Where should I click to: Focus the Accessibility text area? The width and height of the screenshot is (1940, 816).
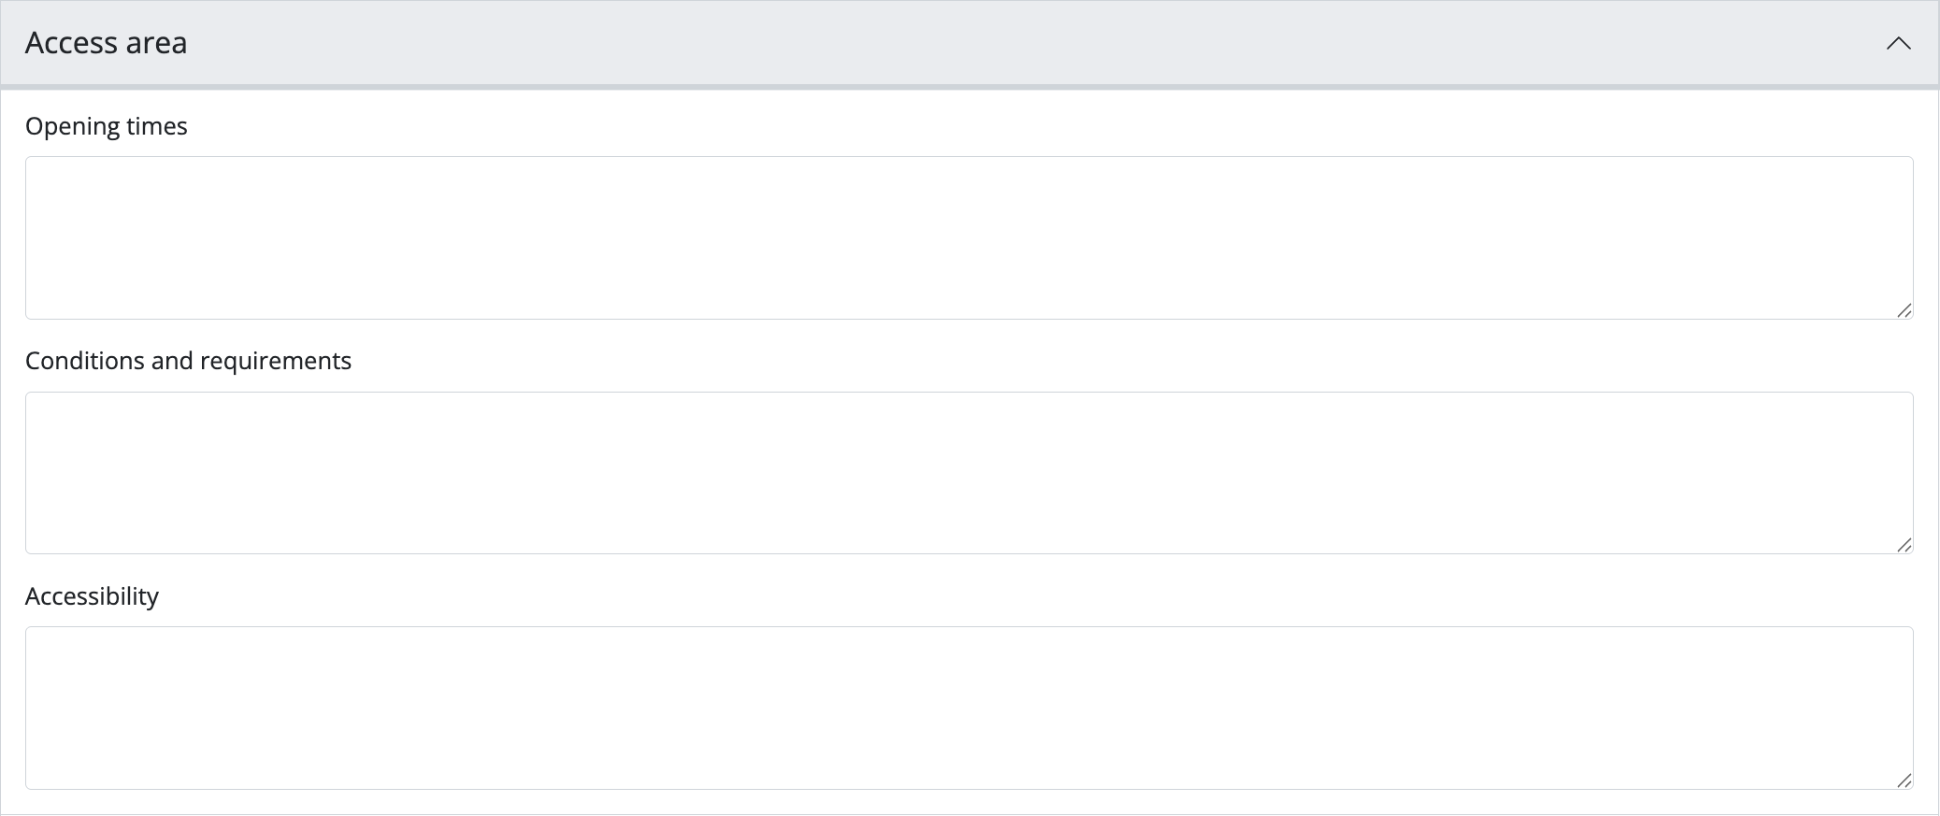[969, 708]
